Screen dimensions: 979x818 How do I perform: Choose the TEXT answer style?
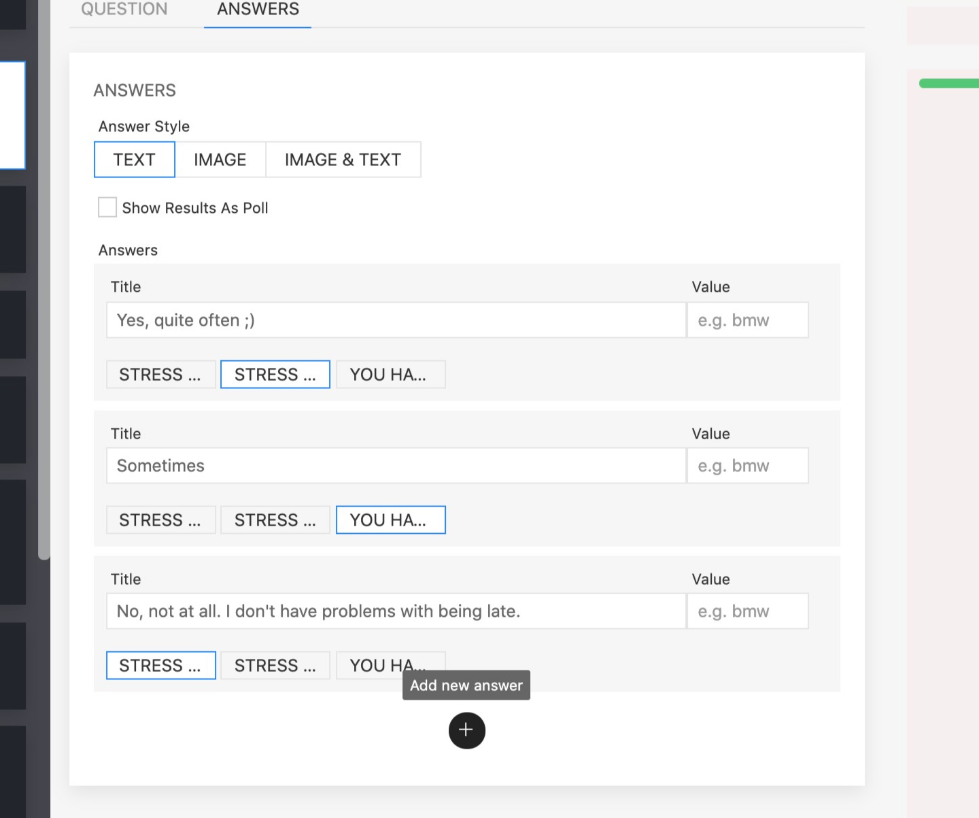tap(135, 160)
